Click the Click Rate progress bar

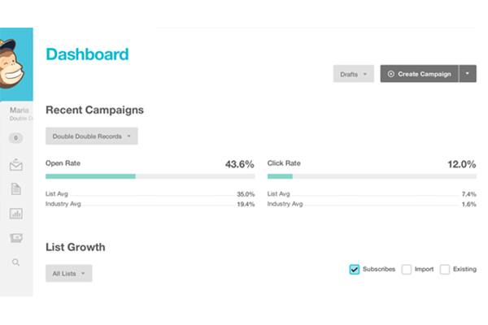[x=371, y=175]
